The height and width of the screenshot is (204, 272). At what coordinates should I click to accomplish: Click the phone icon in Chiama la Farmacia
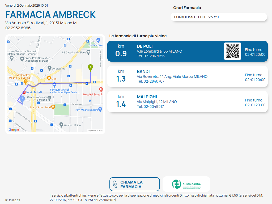pos(115,184)
